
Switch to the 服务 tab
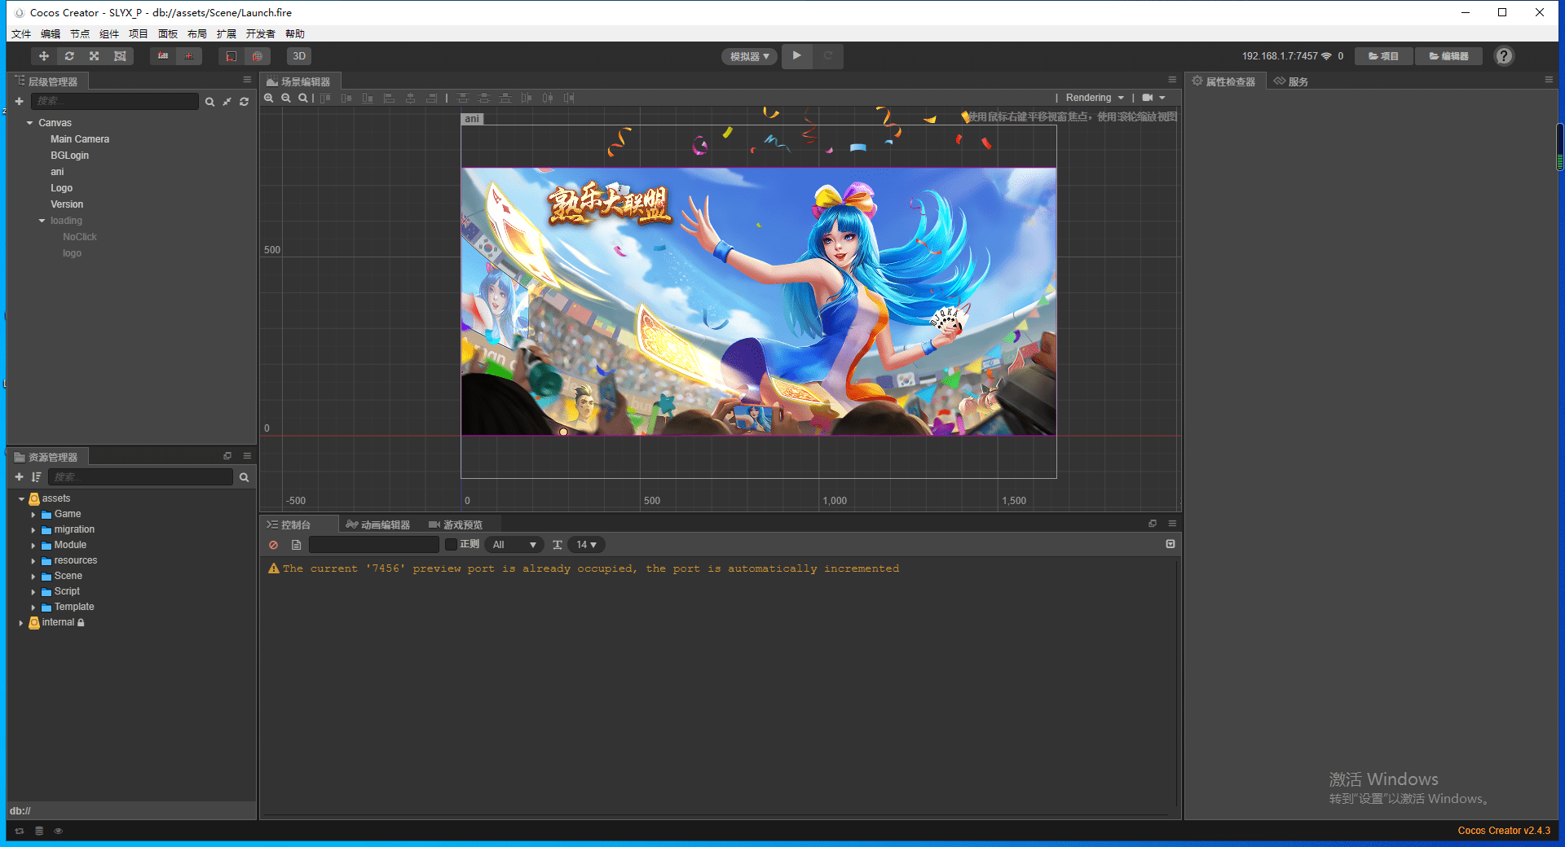click(1291, 81)
